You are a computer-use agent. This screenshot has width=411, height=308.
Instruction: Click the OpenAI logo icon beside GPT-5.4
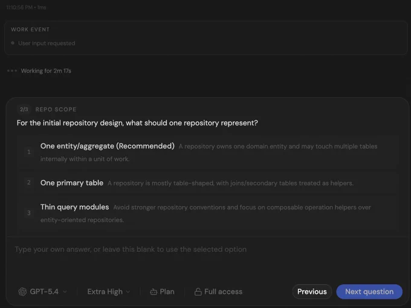click(22, 292)
